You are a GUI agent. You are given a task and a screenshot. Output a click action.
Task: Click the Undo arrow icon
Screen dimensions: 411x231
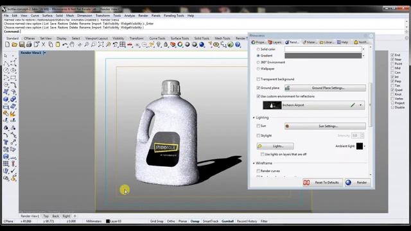tap(65, 44)
